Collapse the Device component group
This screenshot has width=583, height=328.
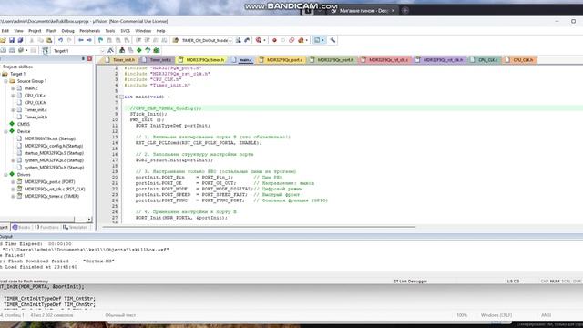coord(6,131)
